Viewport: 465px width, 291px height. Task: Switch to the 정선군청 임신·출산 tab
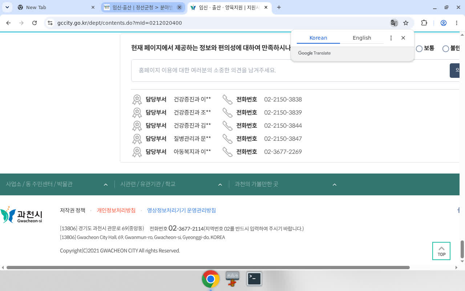[143, 7]
